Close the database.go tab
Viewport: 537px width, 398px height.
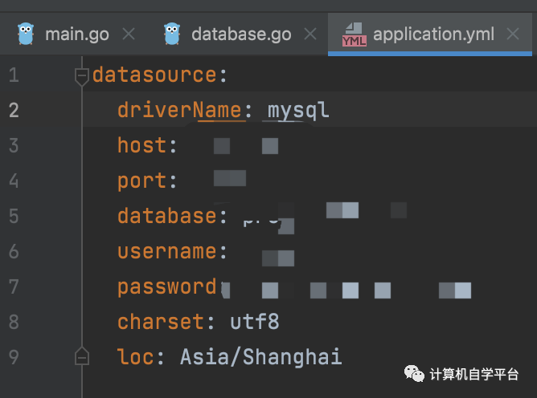(309, 35)
